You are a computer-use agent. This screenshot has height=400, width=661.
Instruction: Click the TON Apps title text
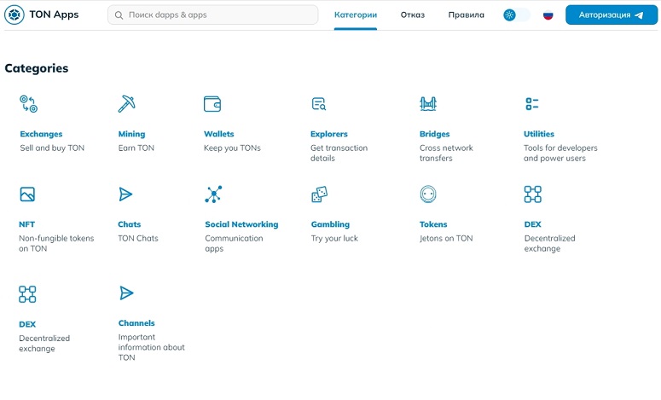point(54,14)
